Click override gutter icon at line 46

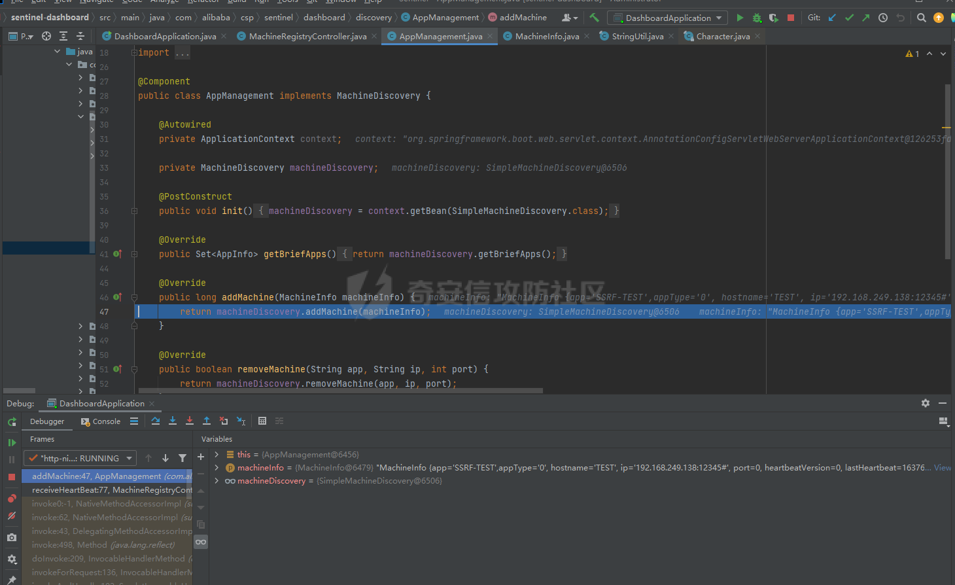(x=118, y=297)
